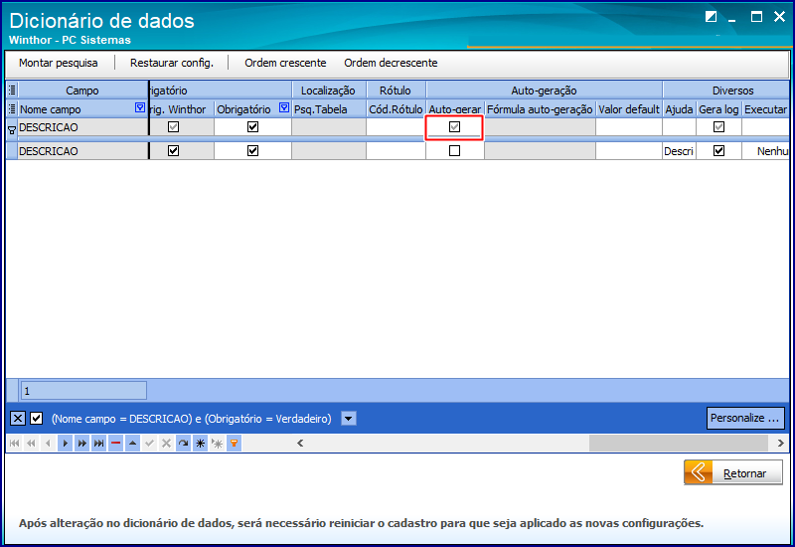The height and width of the screenshot is (547, 795).
Task: Enable Auto-gerar on data row DESCRICAO
Action: pos(455,151)
